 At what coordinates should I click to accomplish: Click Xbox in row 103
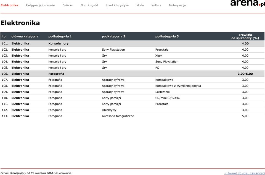pos(159,56)
